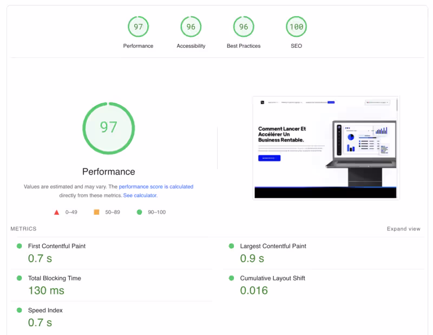The image size is (433, 335).
Task: Click the 'Cumulative Layout Shift' metric title
Action: coord(273,278)
